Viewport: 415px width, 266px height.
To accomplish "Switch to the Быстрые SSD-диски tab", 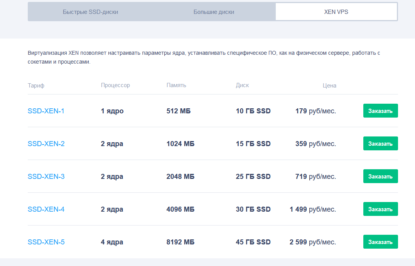I will (90, 12).
